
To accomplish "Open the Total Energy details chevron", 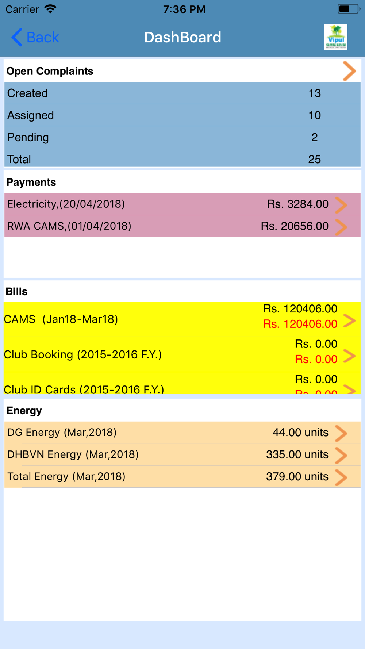I will 341,477.
